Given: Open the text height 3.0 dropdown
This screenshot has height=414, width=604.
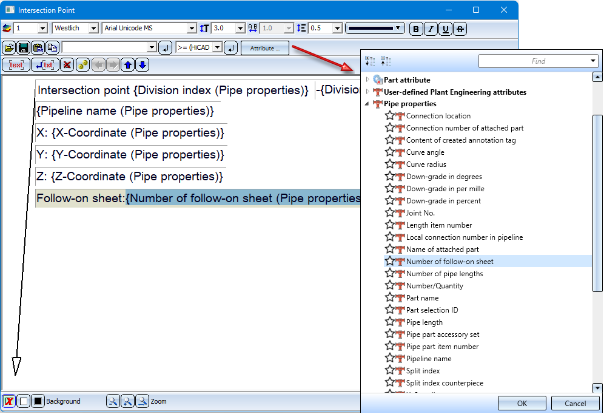Looking at the screenshot, I should (x=240, y=28).
